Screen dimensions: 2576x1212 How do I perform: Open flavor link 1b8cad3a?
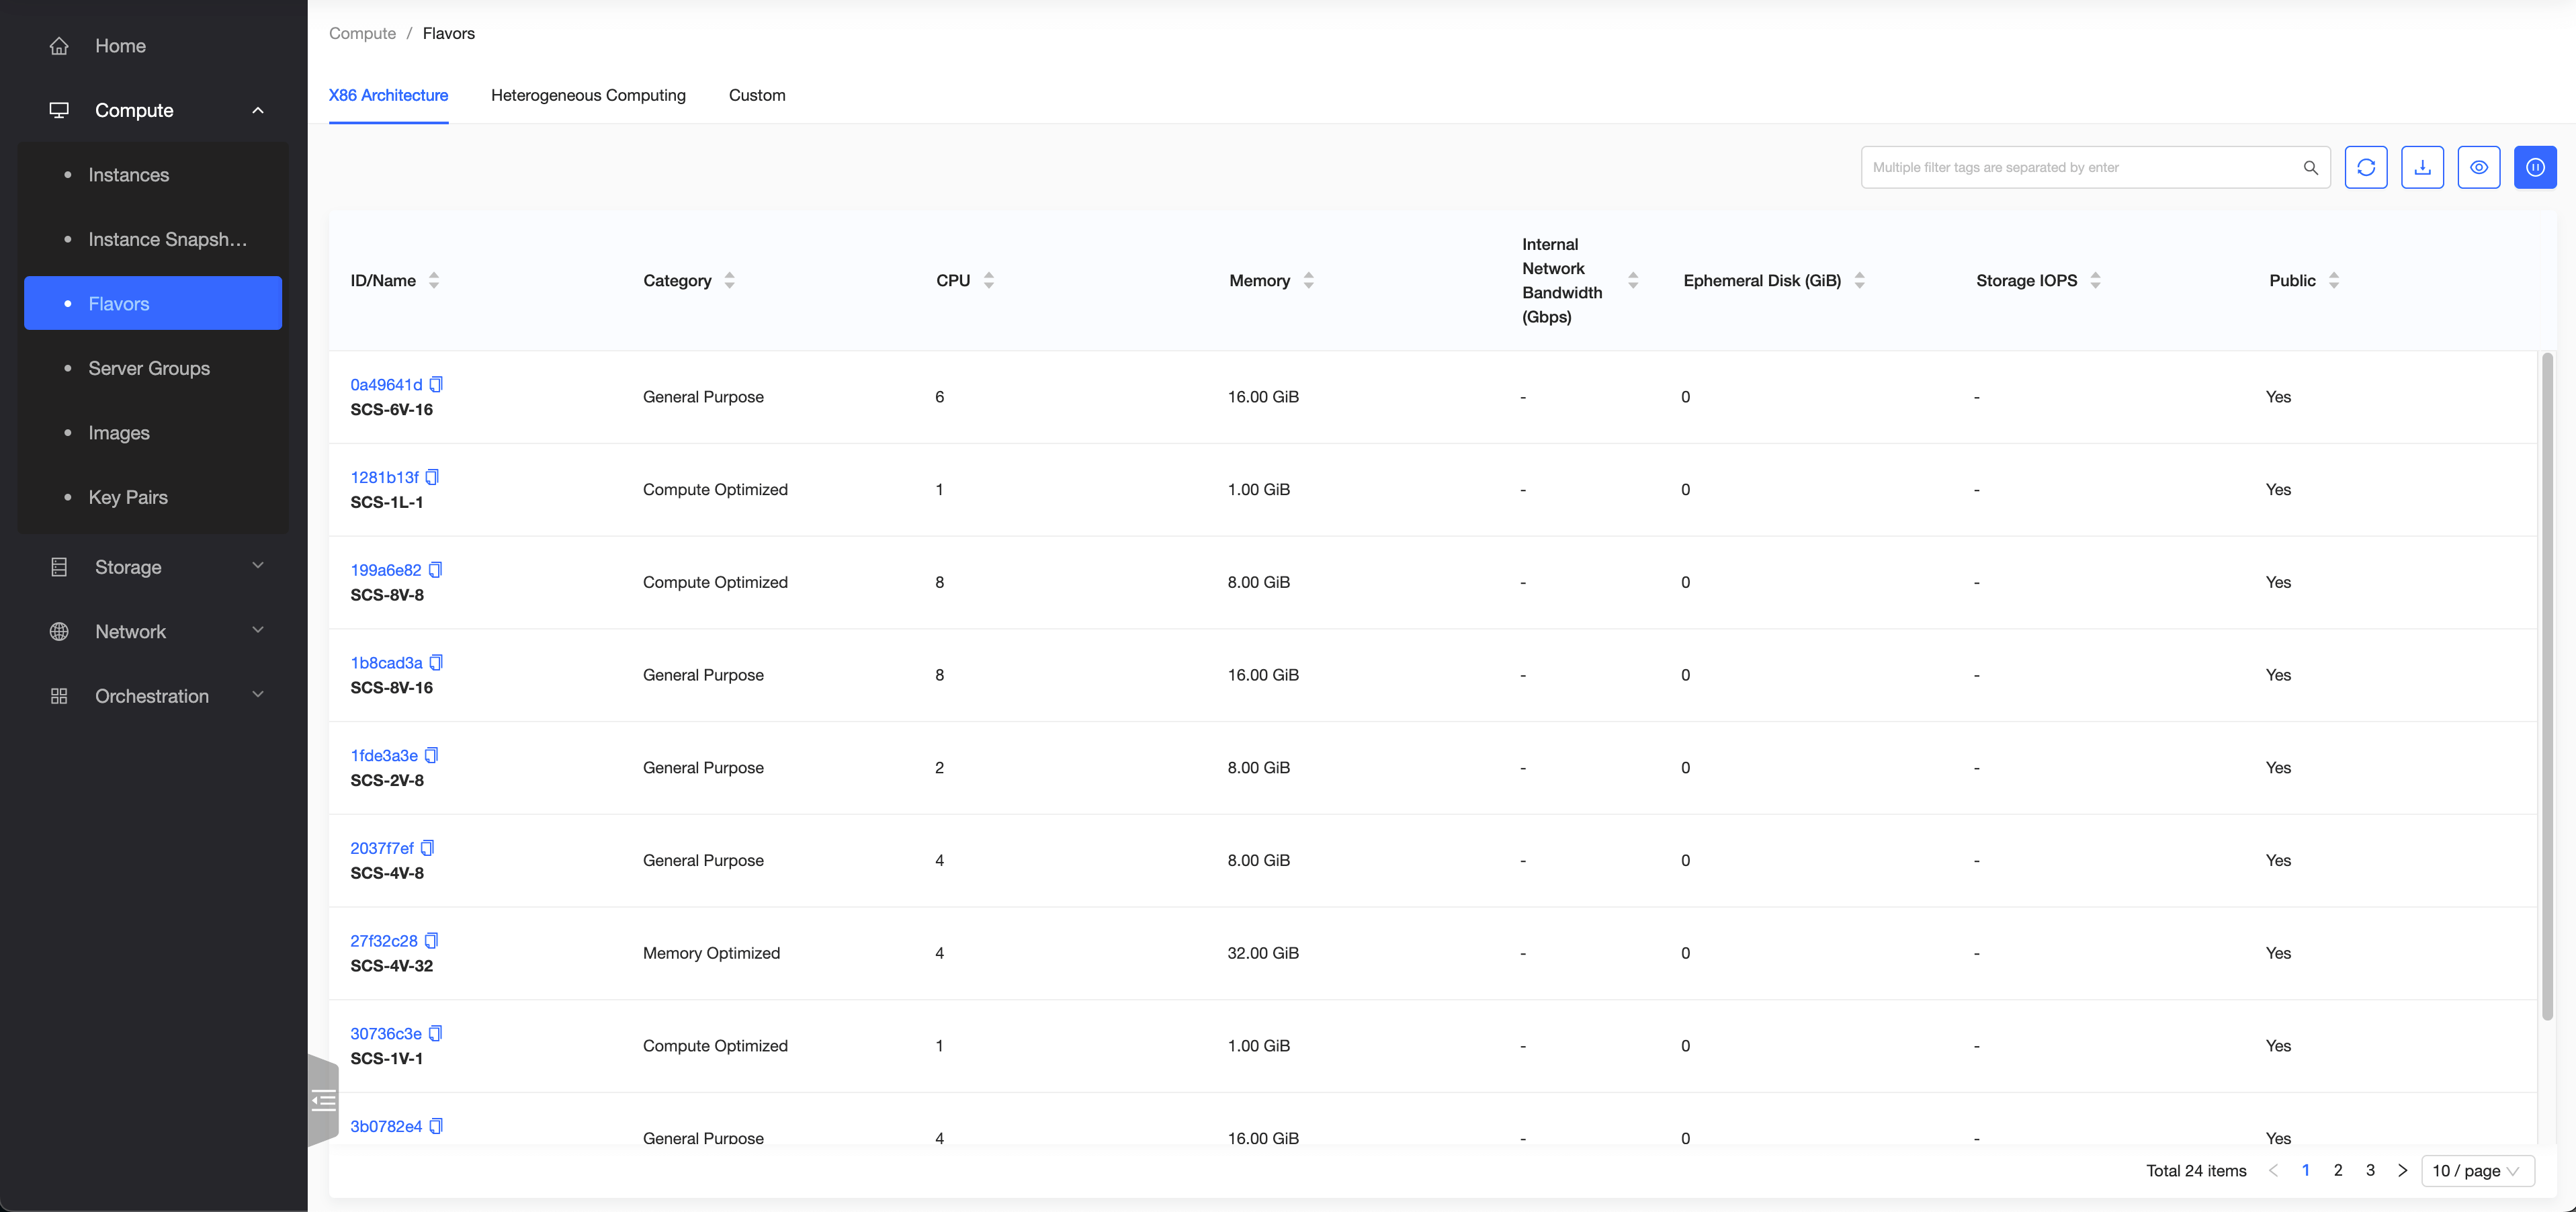[x=386, y=663]
